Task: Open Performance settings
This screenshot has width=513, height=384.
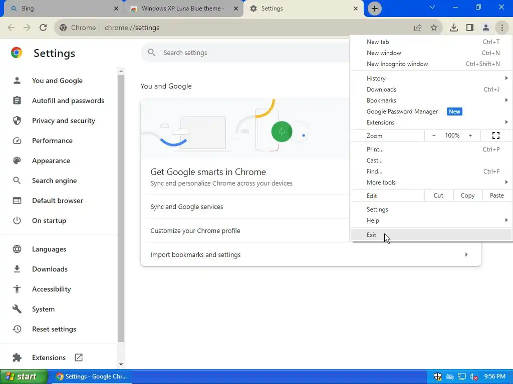Action: pos(52,140)
